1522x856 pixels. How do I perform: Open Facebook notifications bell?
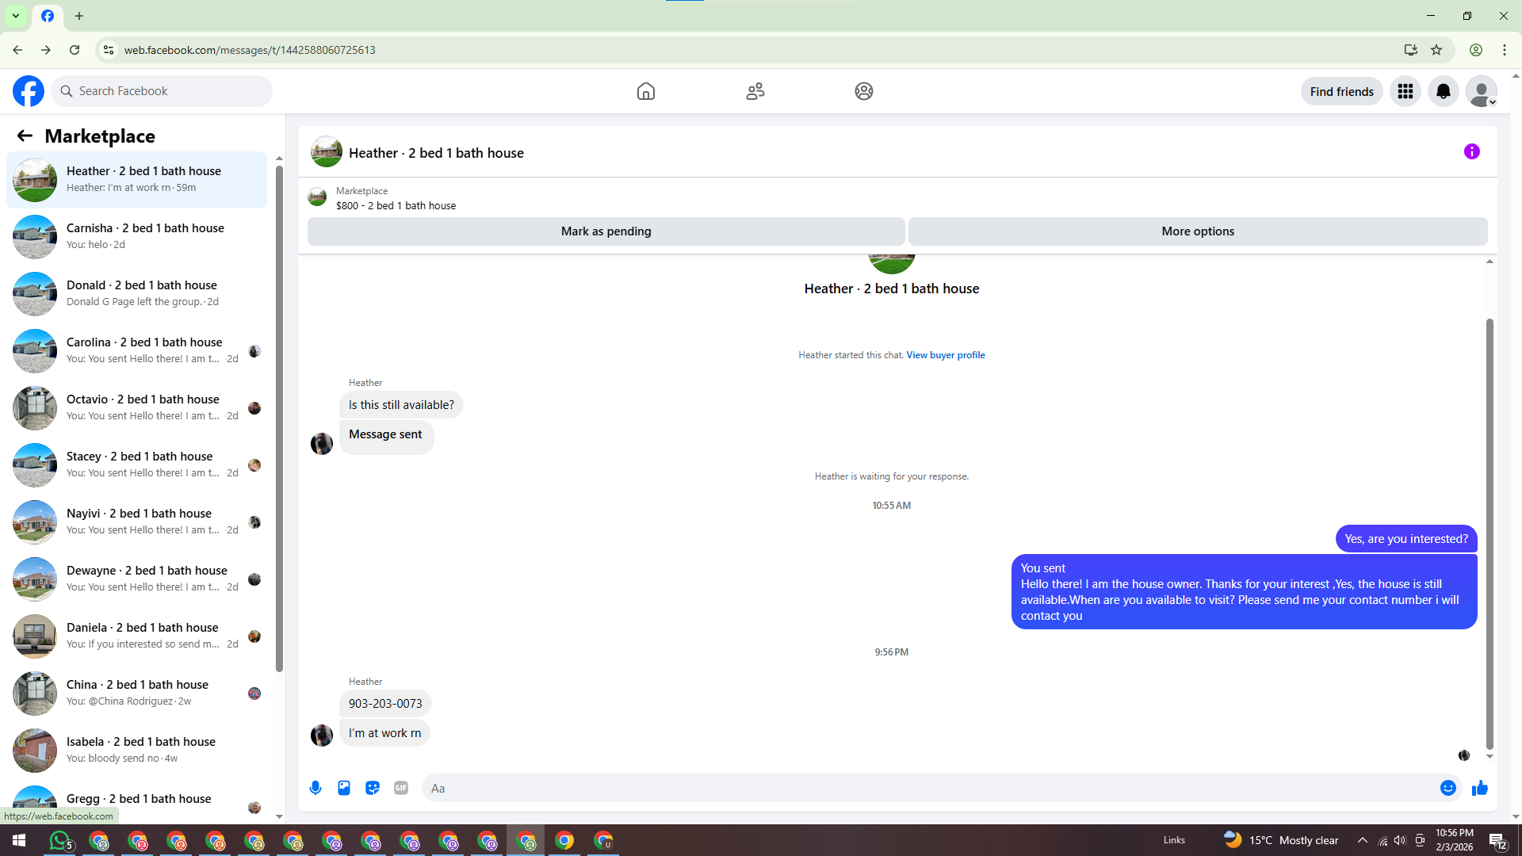pyautogui.click(x=1443, y=91)
